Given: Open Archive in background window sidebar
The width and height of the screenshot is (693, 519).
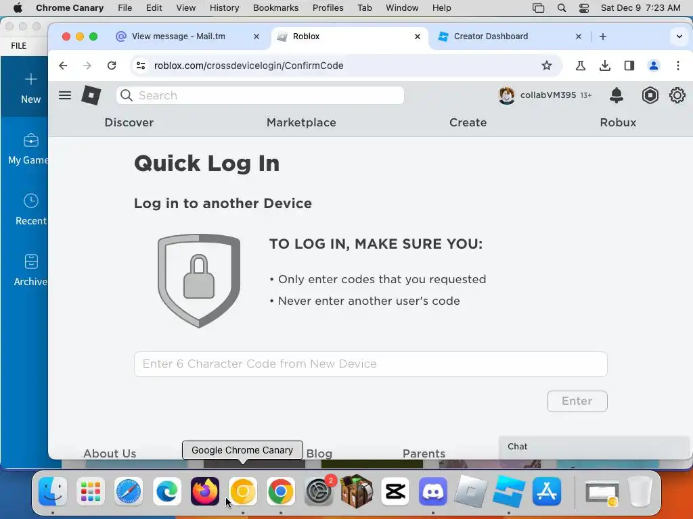Looking at the screenshot, I should click(30, 270).
